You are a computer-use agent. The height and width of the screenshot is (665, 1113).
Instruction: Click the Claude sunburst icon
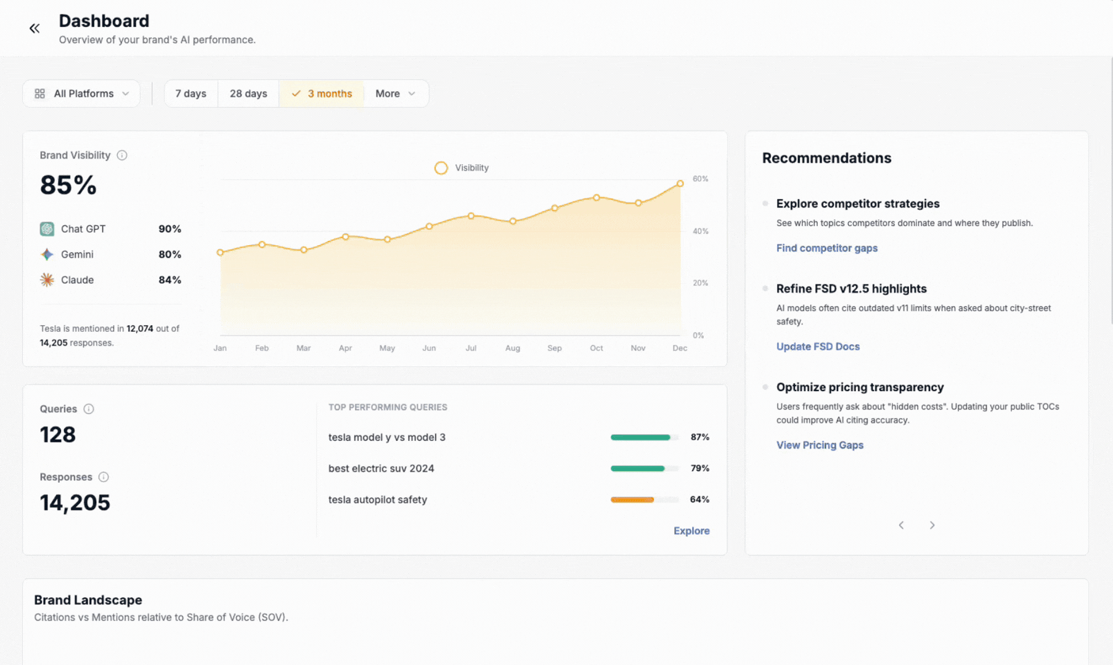click(x=47, y=280)
